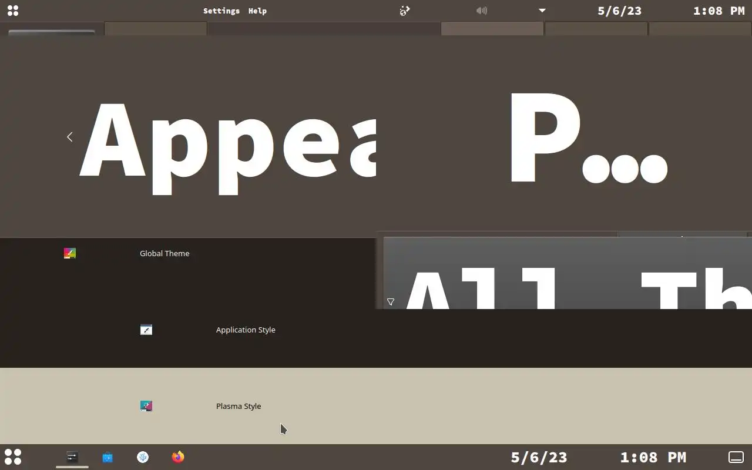This screenshot has height=470, width=752.
Task: Launch Discover from the blue shopping bag icon
Action: click(108, 457)
